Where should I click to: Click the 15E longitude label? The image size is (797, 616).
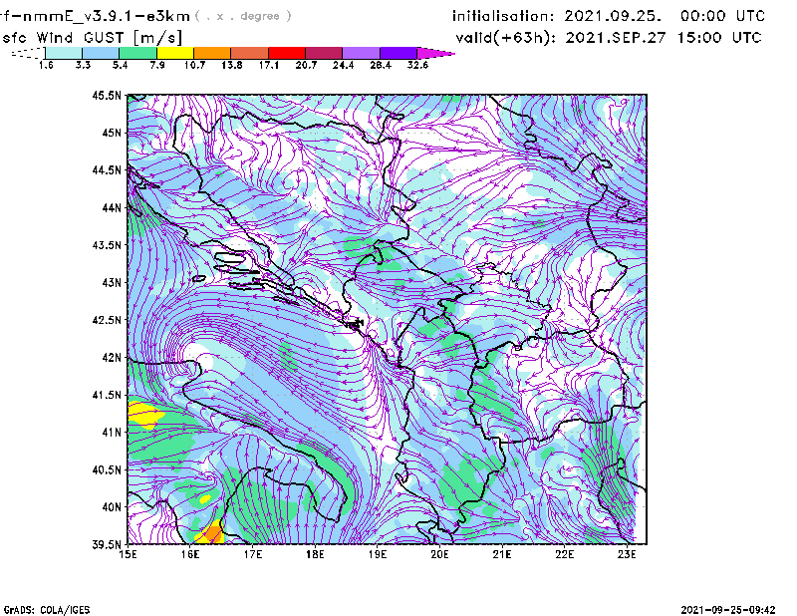click(x=128, y=554)
